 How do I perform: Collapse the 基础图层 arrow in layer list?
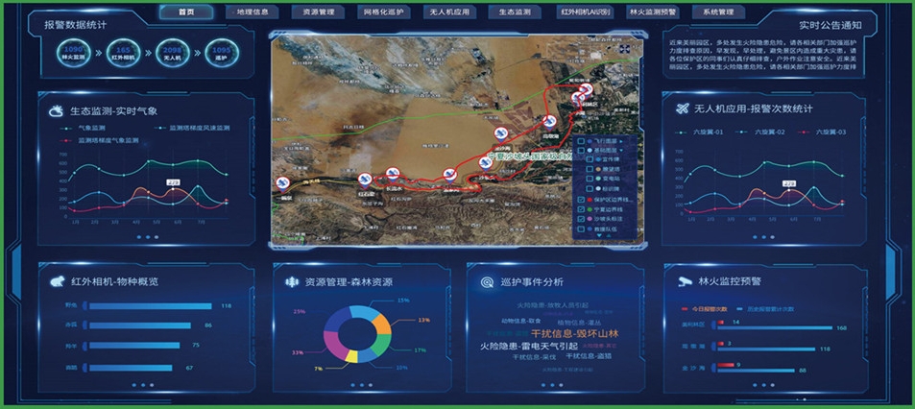coord(621,150)
